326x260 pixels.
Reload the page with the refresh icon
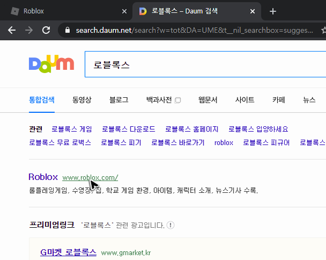pos(46,31)
